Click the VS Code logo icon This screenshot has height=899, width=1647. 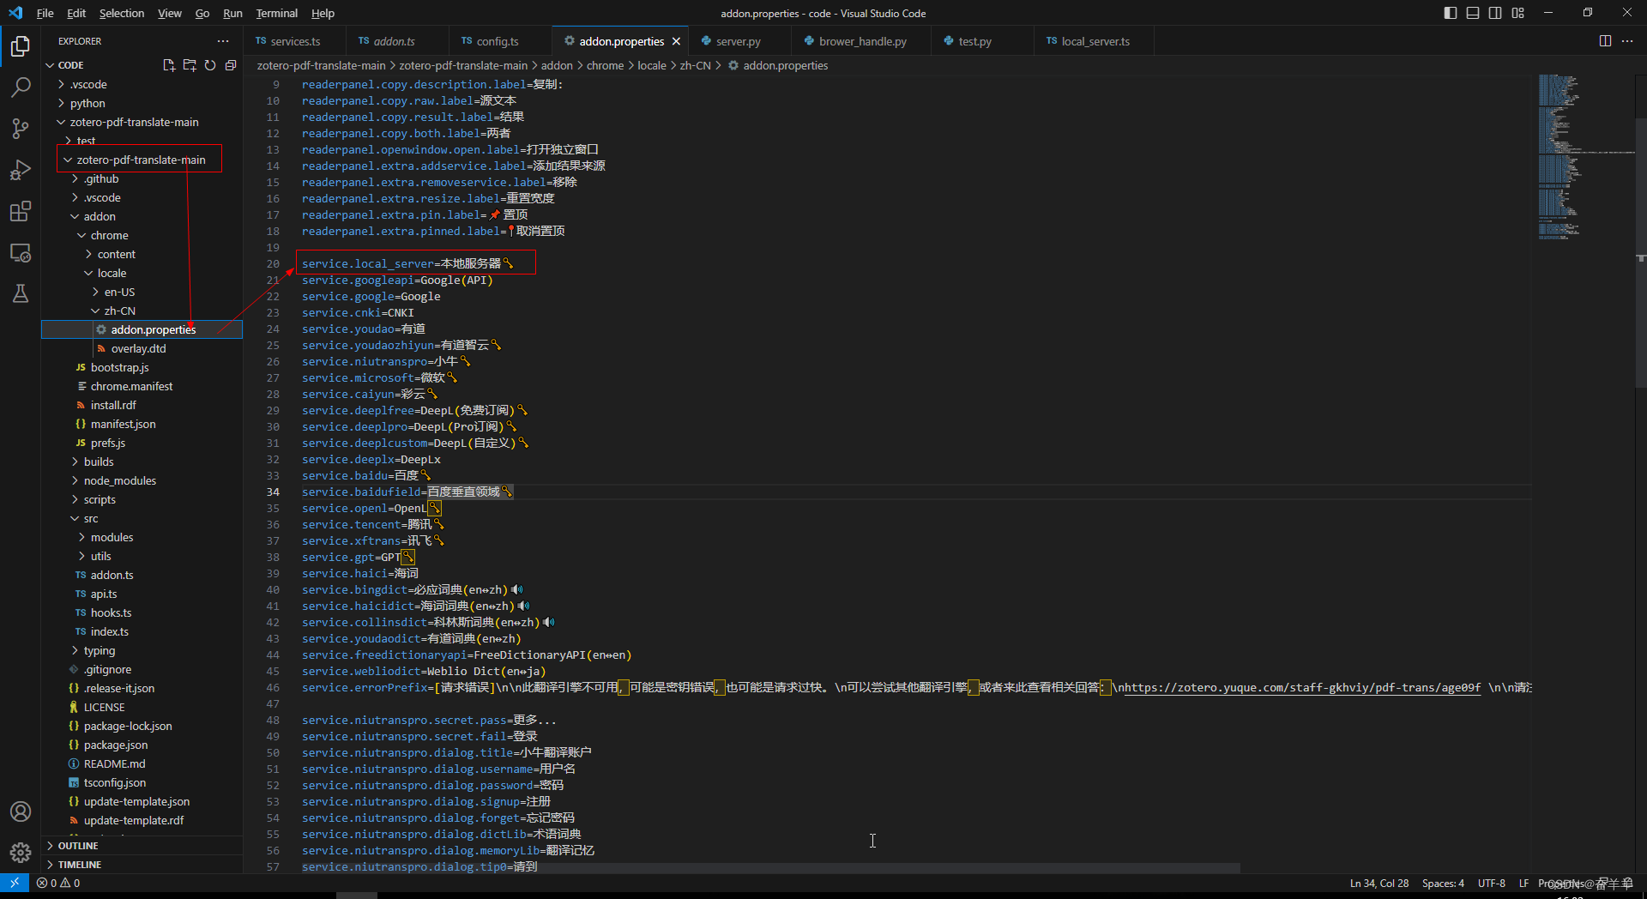click(x=15, y=13)
